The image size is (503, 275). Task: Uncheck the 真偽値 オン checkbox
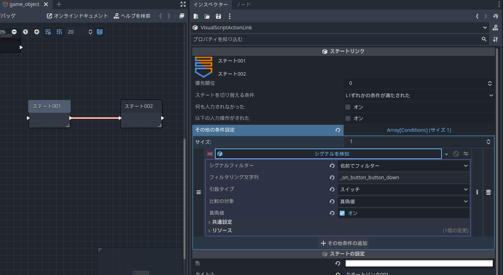click(x=343, y=213)
